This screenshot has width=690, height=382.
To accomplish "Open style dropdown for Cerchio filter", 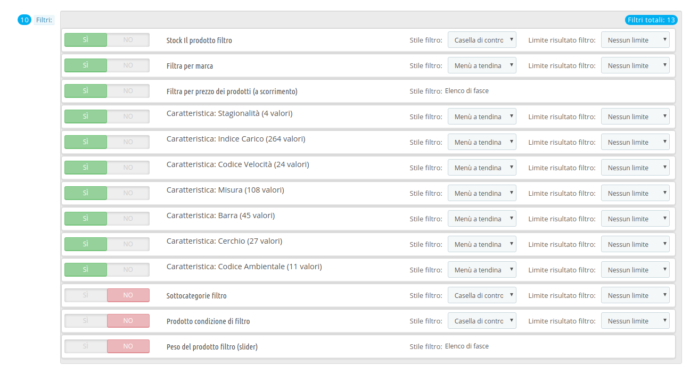I will click(x=482, y=244).
